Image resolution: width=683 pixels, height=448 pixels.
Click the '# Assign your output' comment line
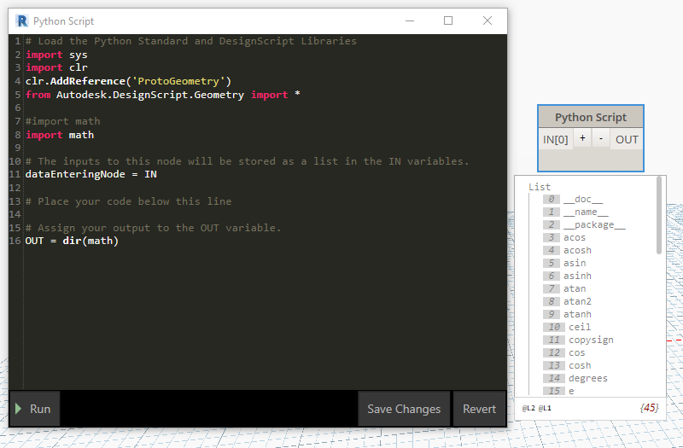[153, 228]
